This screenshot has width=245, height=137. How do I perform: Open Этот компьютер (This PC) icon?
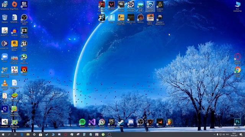point(237,6)
